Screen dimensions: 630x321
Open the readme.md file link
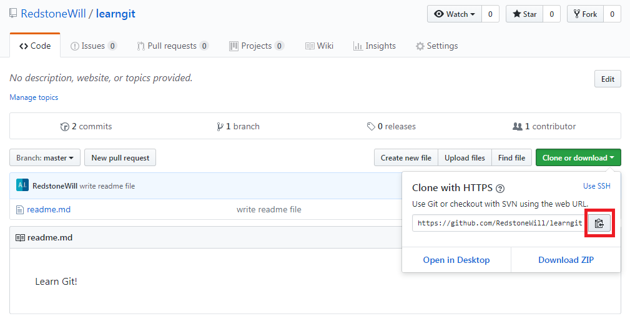(49, 209)
